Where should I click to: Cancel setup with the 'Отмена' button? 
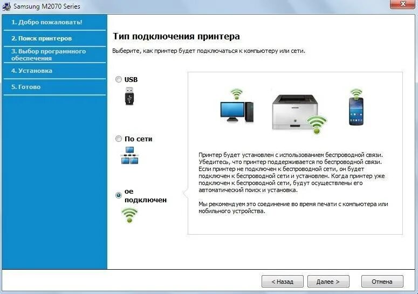pos(382,282)
